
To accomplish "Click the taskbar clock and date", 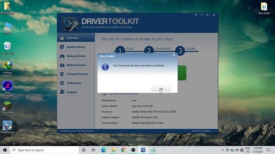I will [x=258, y=150].
